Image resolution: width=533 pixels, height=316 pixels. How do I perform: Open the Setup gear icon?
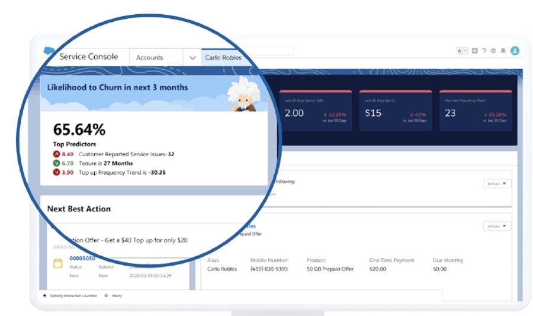(493, 51)
